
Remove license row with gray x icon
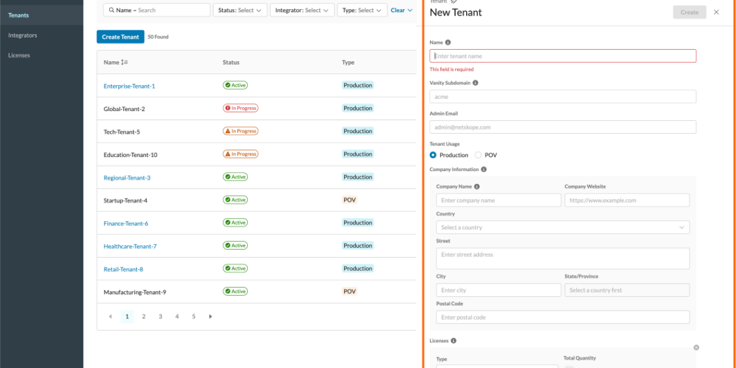(x=696, y=347)
